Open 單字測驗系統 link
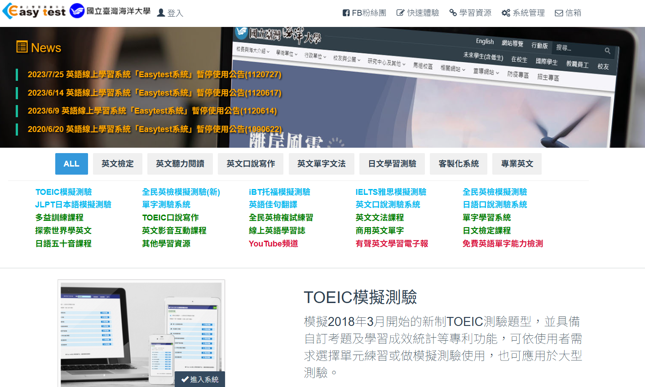Screen dimensions: 645x387 click(x=166, y=205)
